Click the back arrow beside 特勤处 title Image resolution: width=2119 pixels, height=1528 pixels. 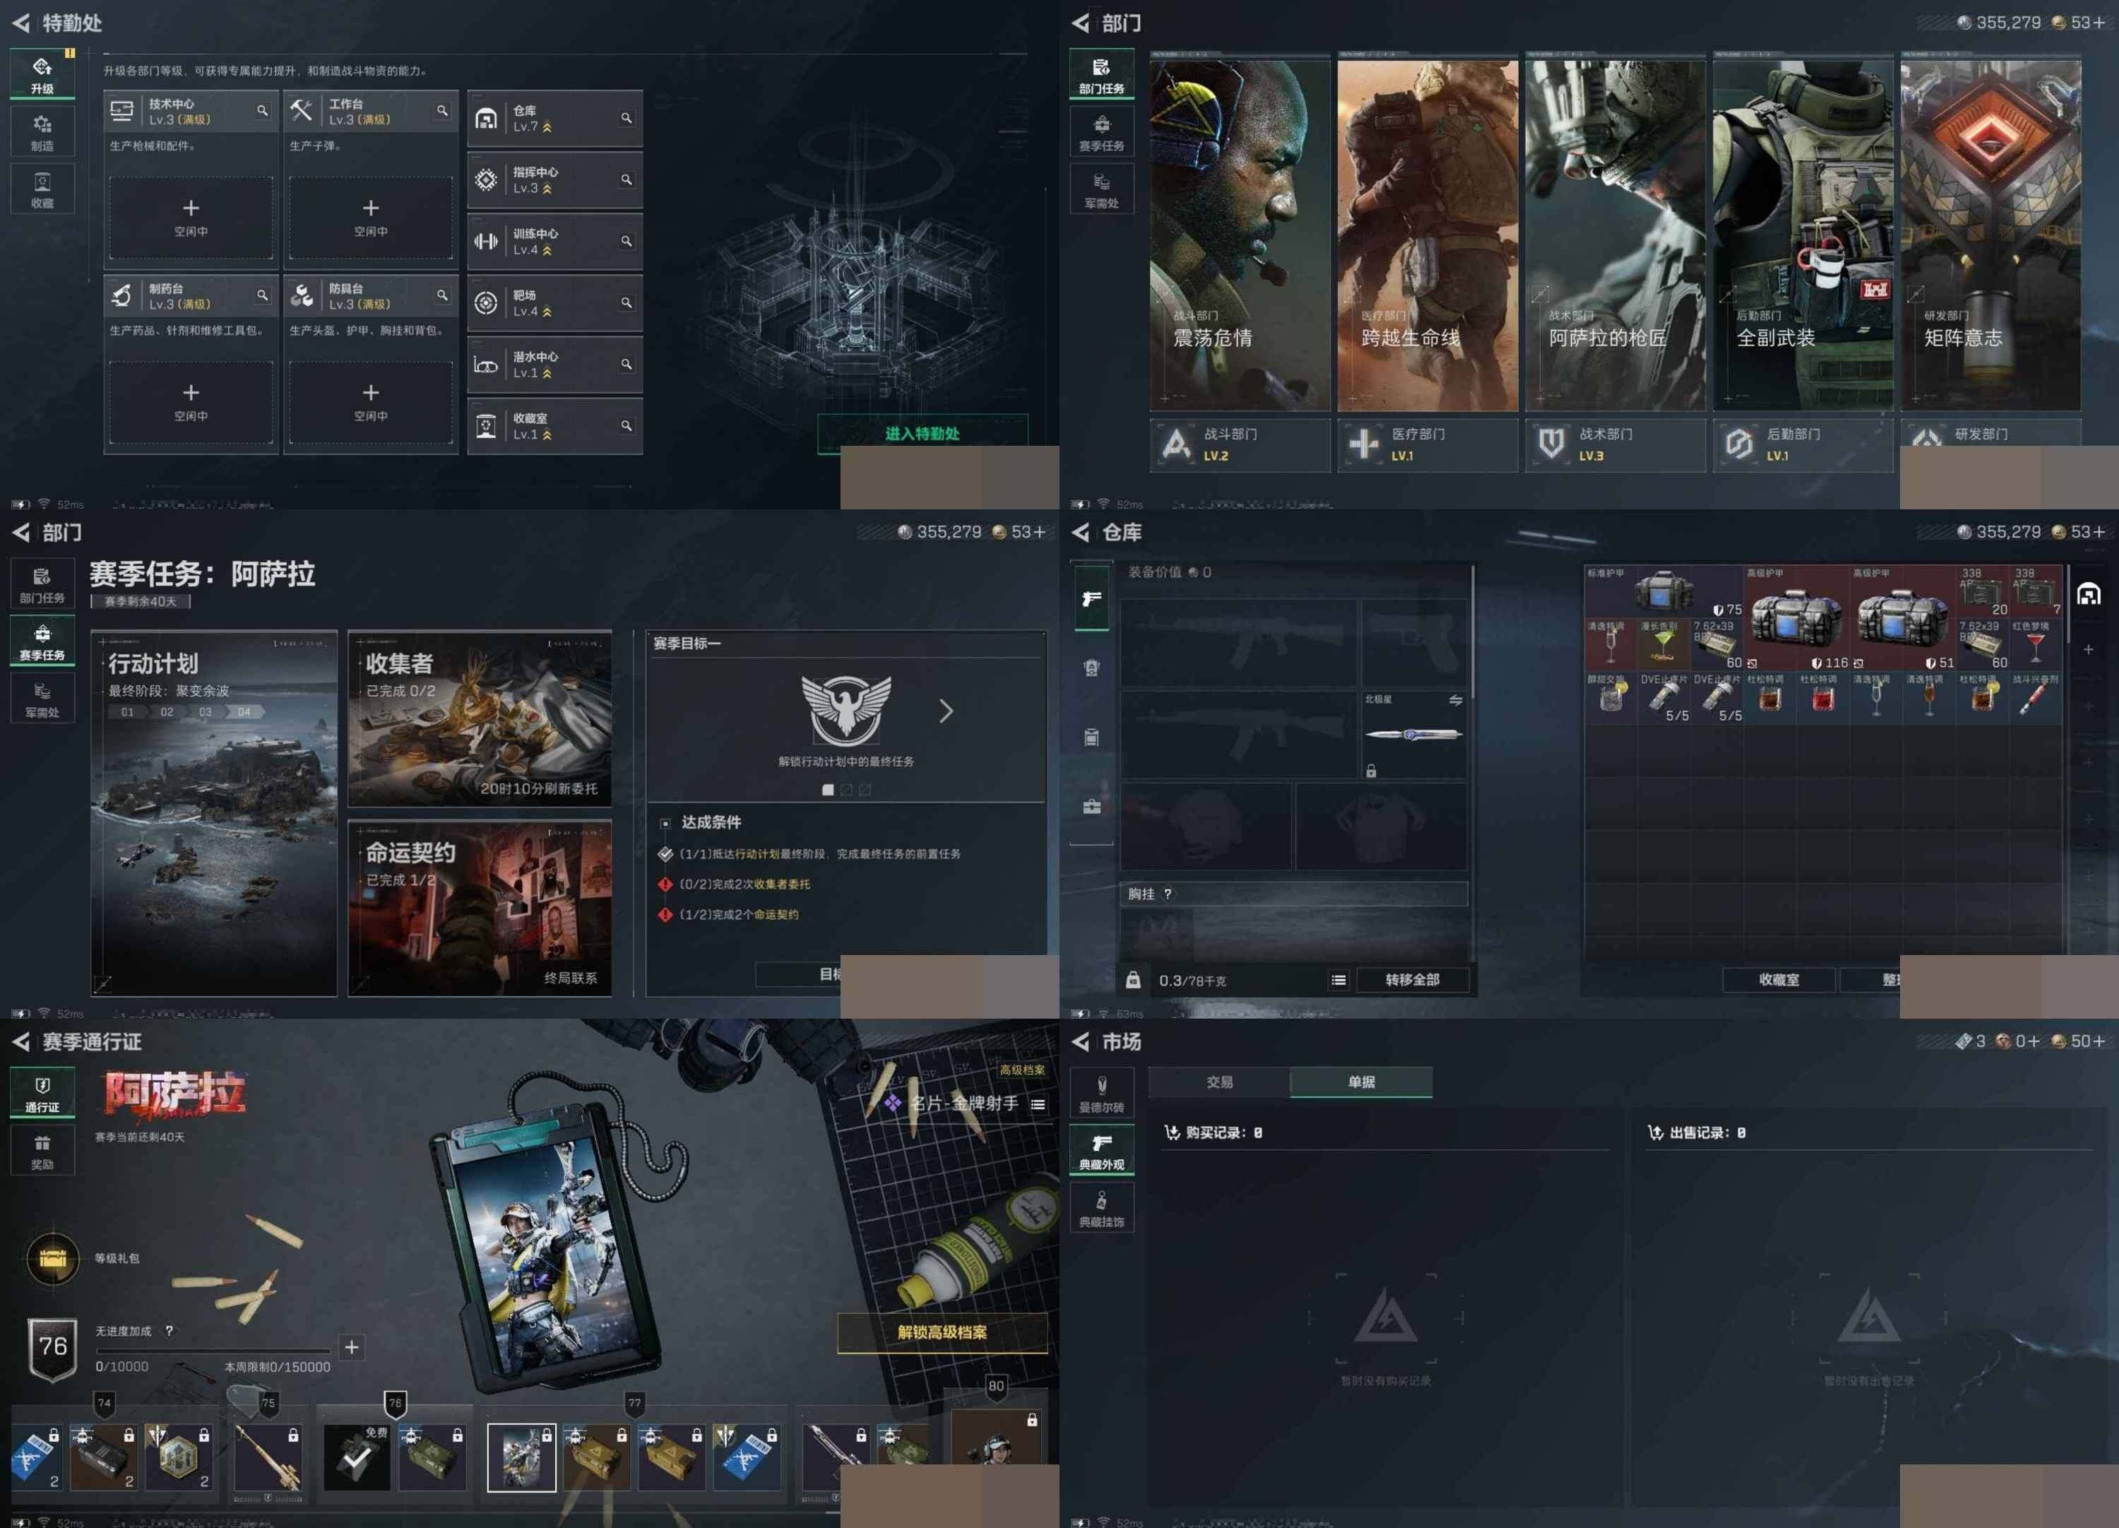(21, 23)
